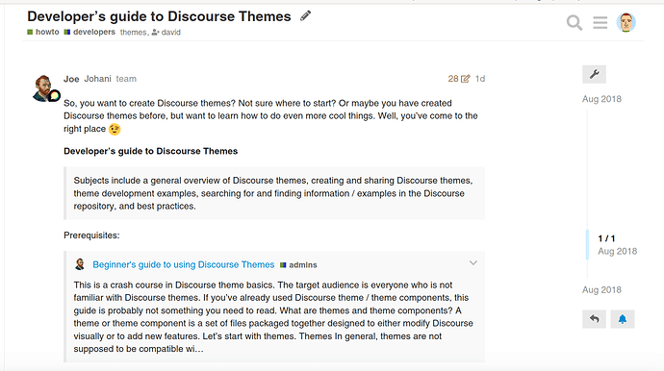Grab the blue timeline scroller handle
The width and height of the screenshot is (664, 371).
[587, 244]
